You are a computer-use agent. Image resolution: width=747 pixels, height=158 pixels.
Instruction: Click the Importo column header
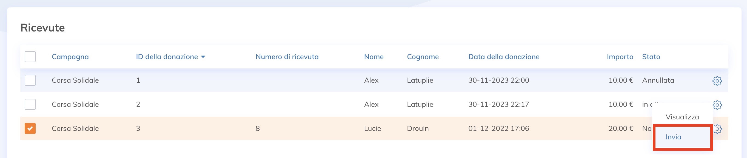pyautogui.click(x=620, y=57)
